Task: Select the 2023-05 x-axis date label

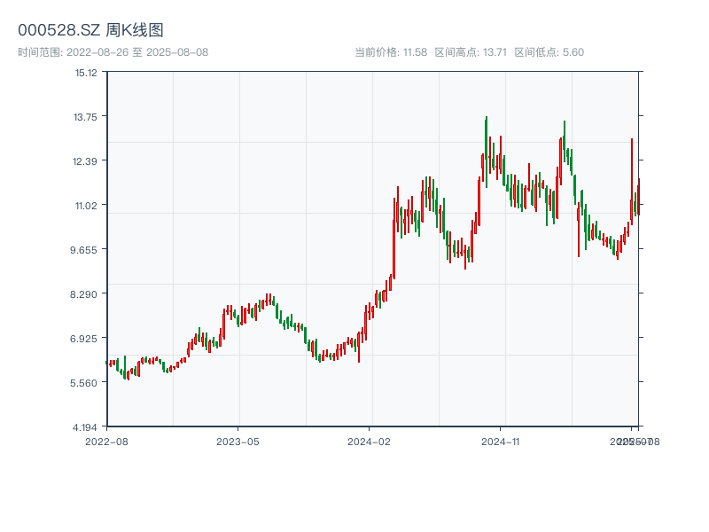Action: [238, 441]
